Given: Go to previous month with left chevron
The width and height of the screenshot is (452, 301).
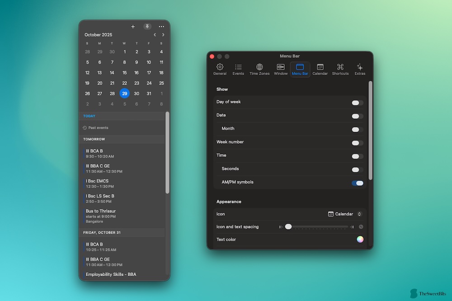Looking at the screenshot, I should point(155,35).
